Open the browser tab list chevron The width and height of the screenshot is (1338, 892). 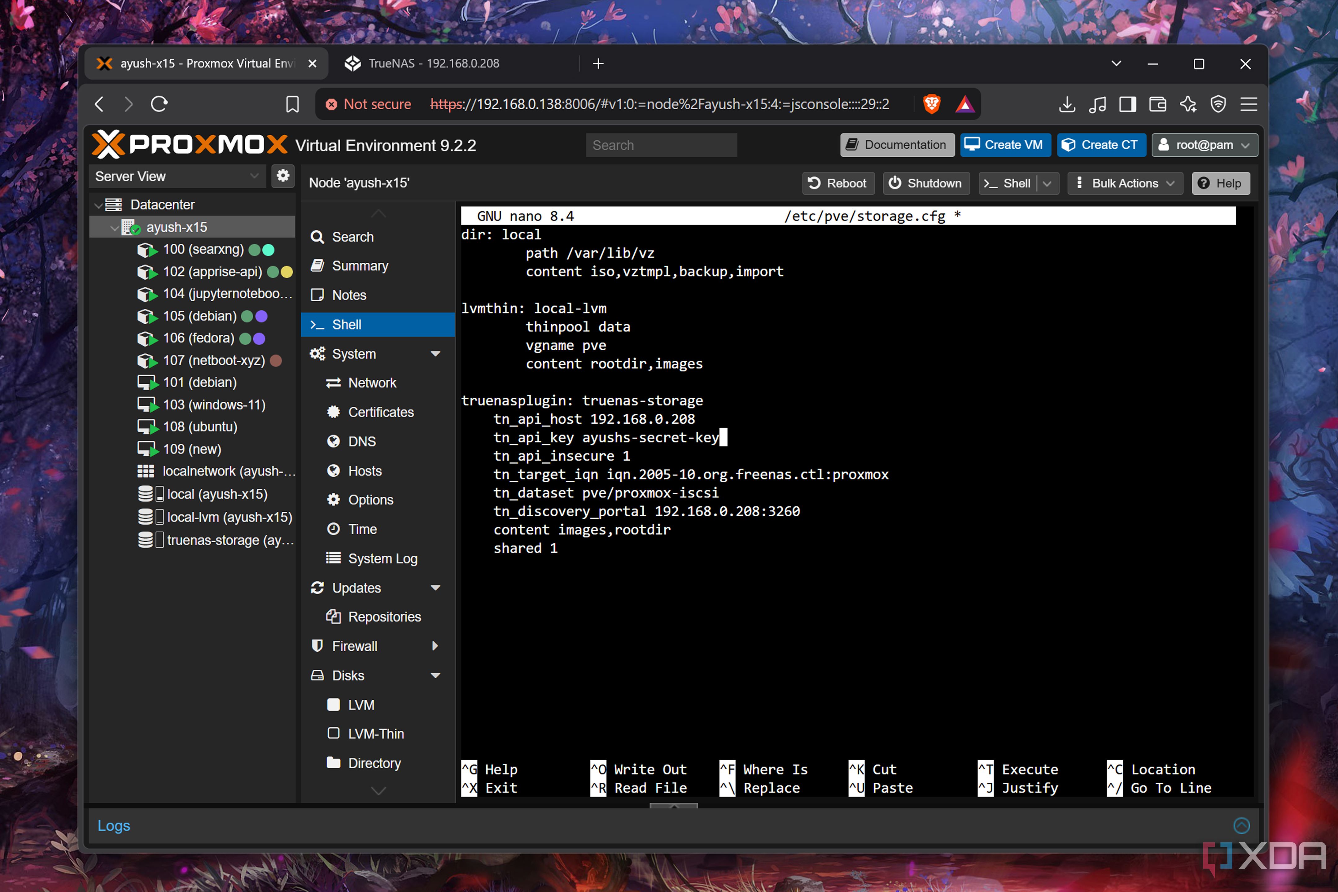pyautogui.click(x=1116, y=64)
